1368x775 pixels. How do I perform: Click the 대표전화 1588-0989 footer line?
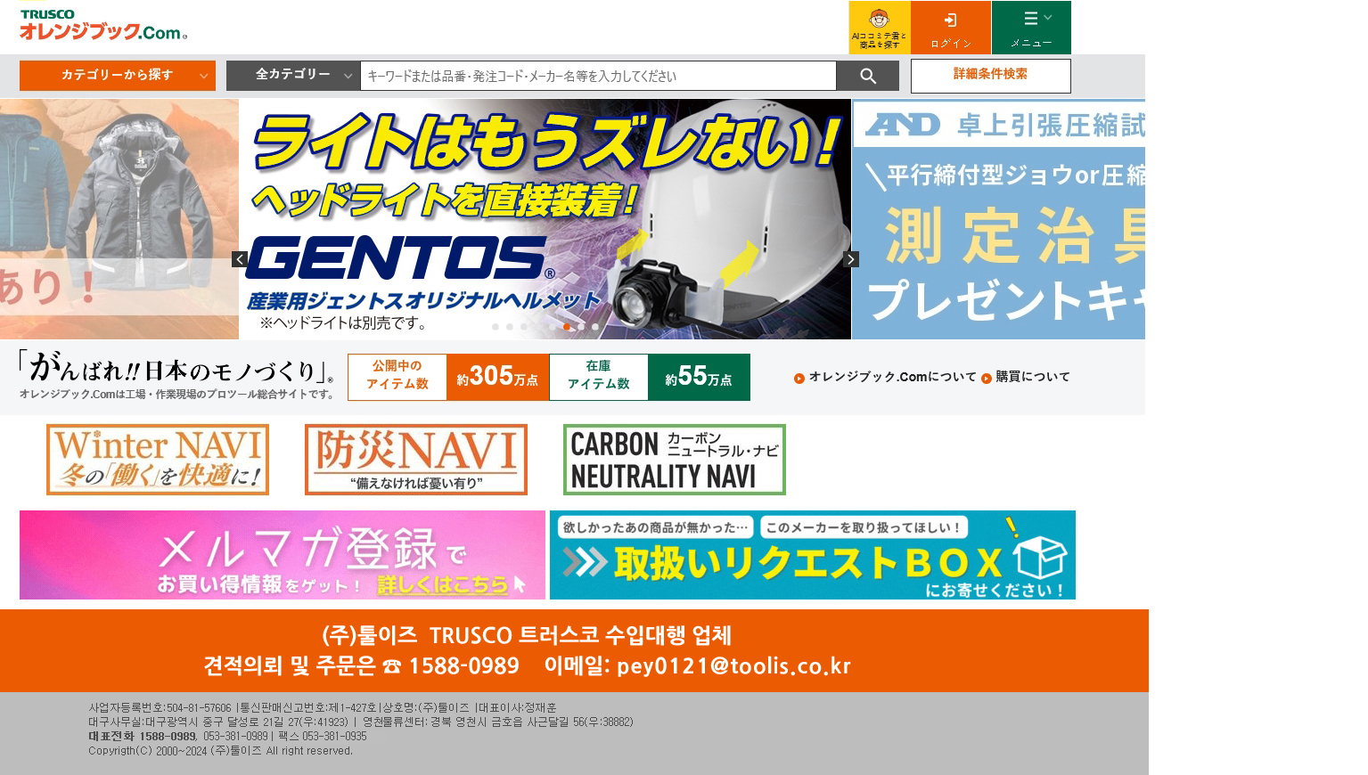[227, 737]
